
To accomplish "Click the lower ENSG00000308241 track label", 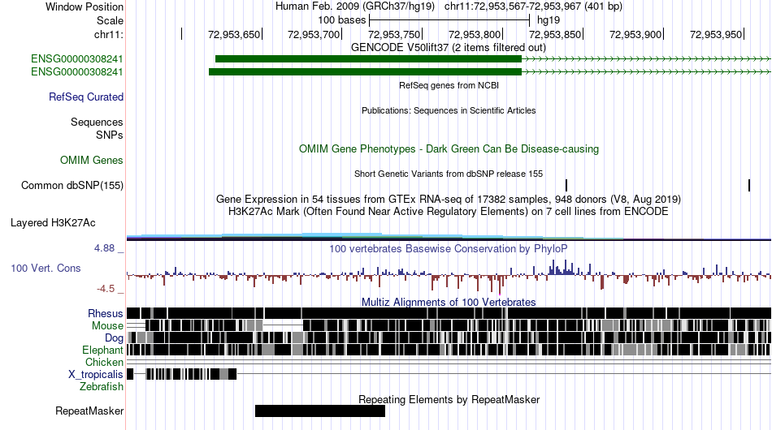I will tap(77, 71).
